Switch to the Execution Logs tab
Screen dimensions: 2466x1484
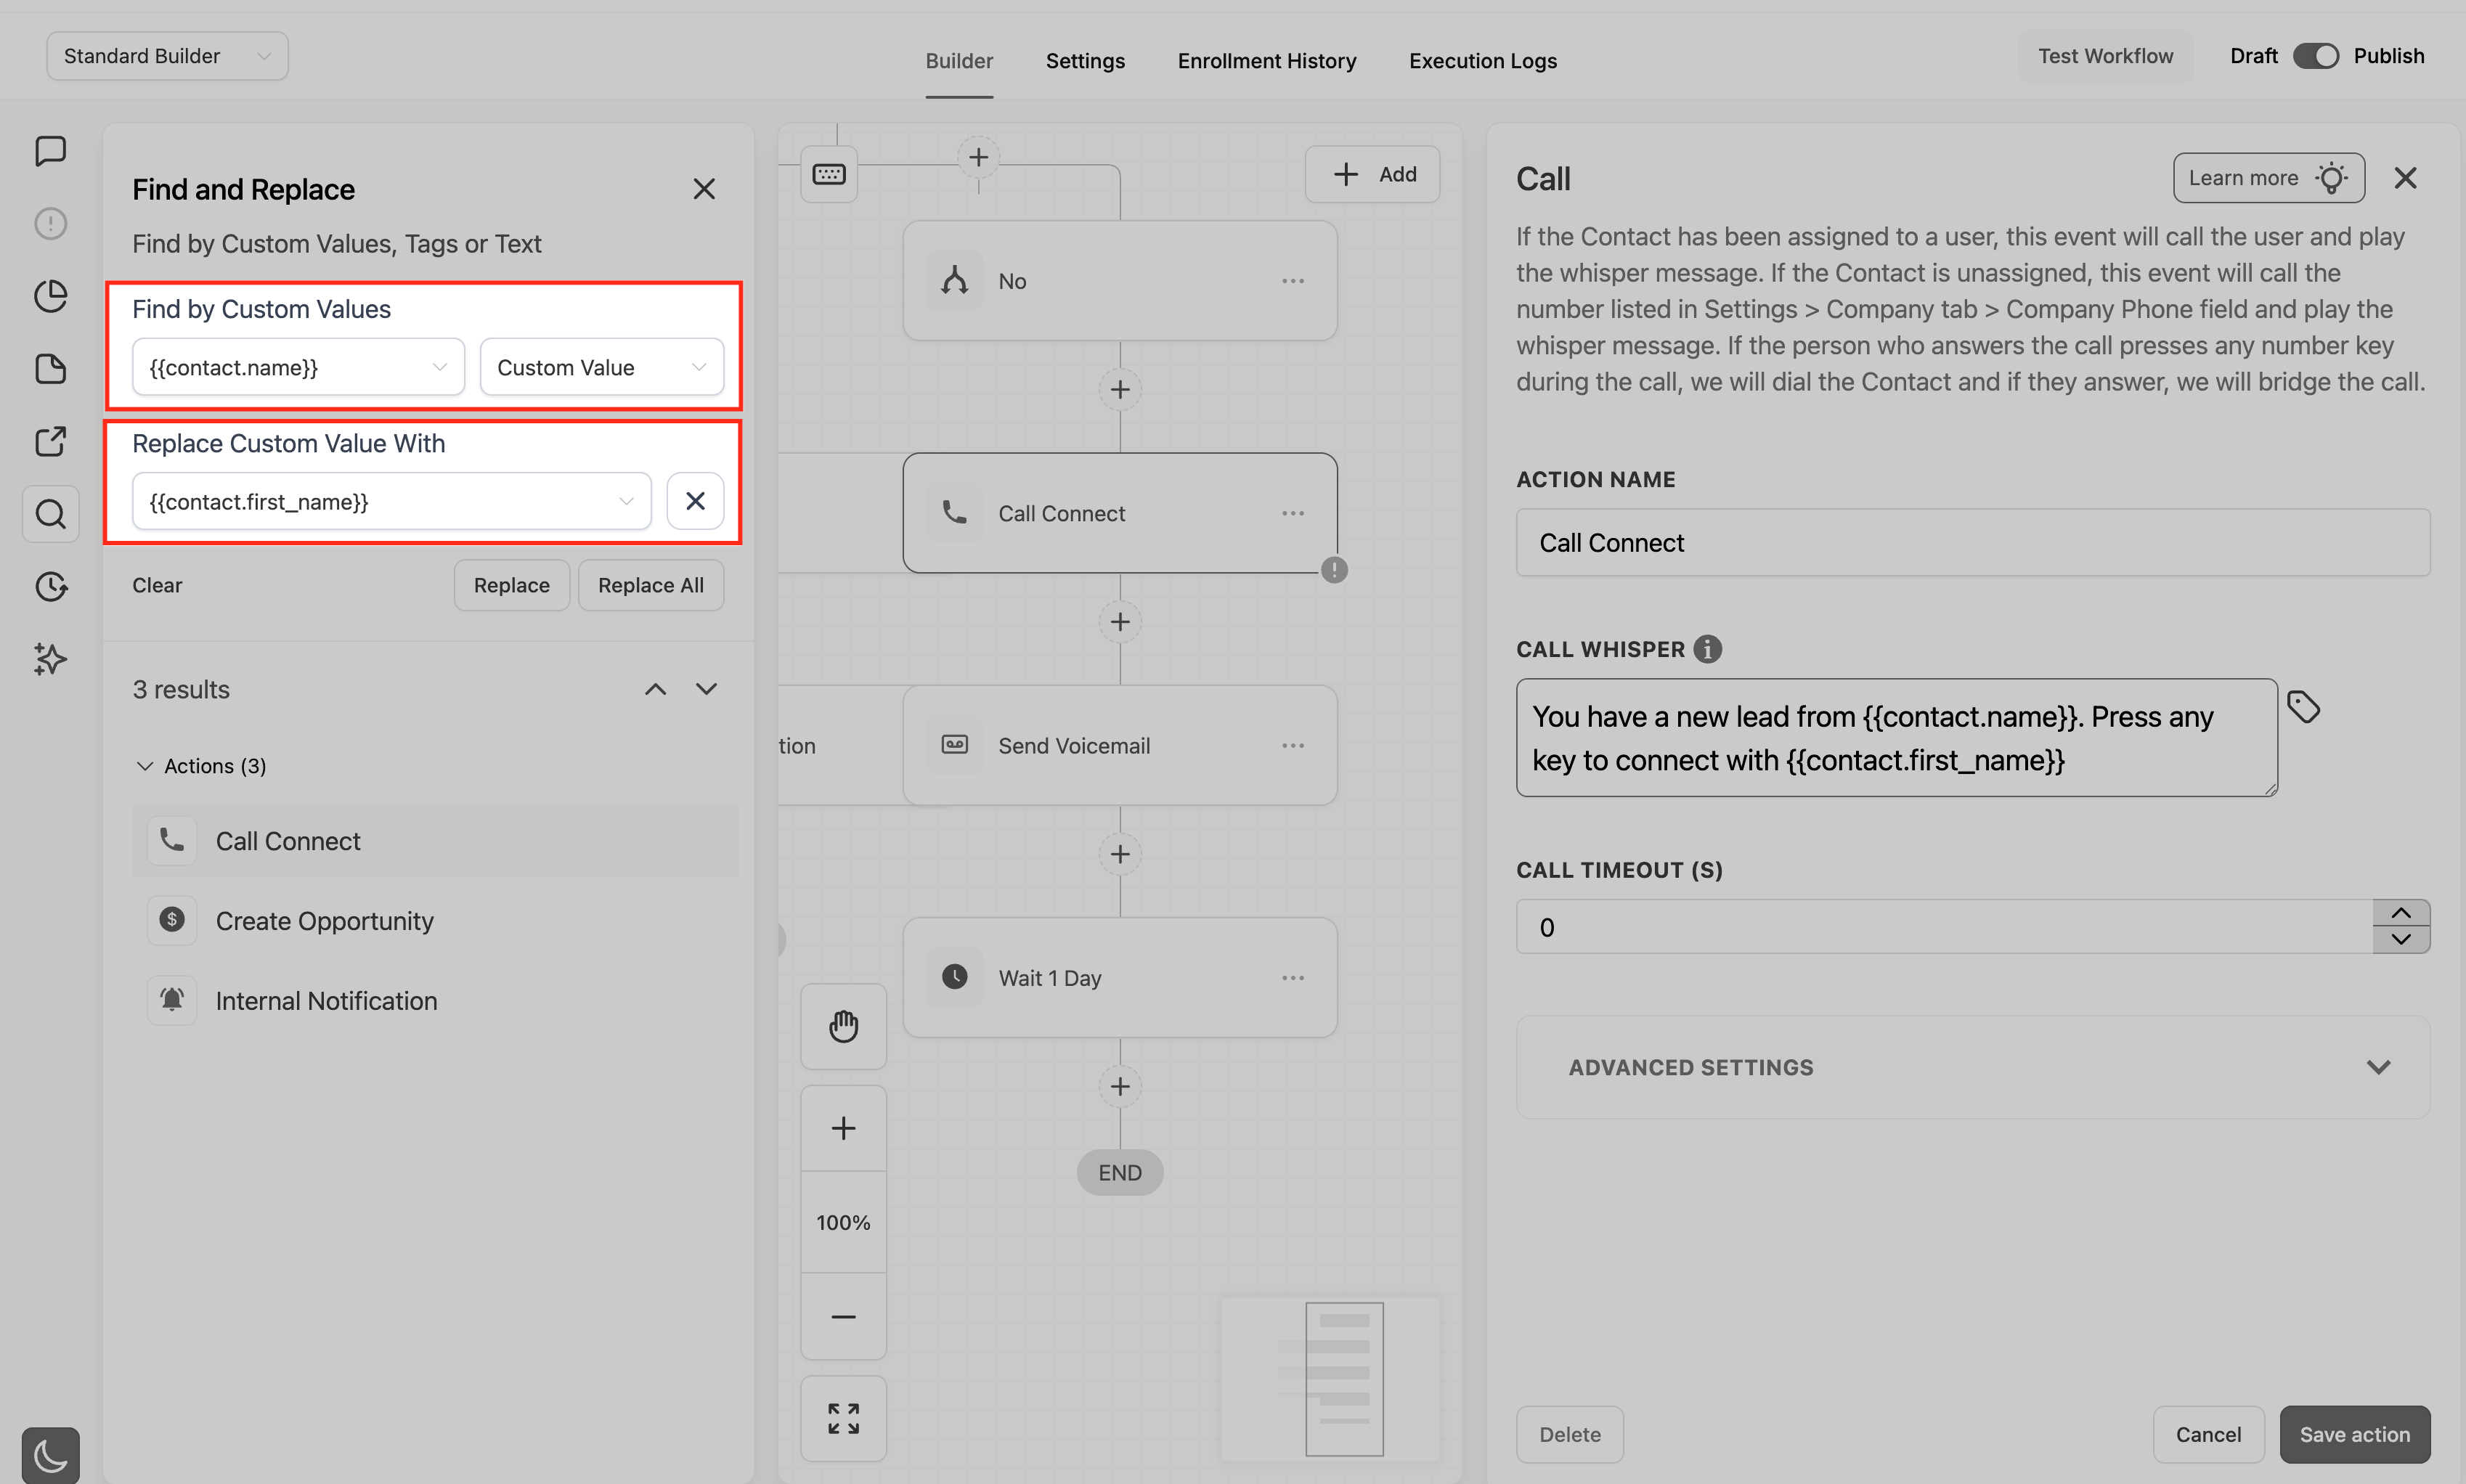1482,61
